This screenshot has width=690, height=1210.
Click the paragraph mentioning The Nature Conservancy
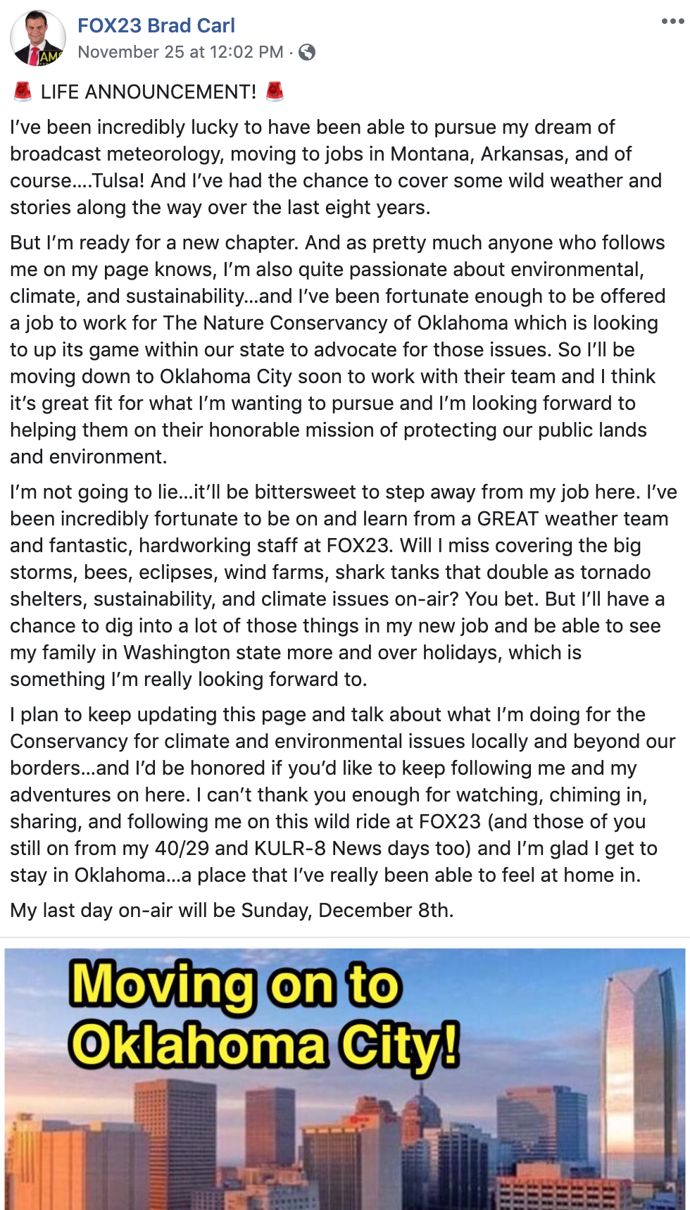(x=338, y=349)
